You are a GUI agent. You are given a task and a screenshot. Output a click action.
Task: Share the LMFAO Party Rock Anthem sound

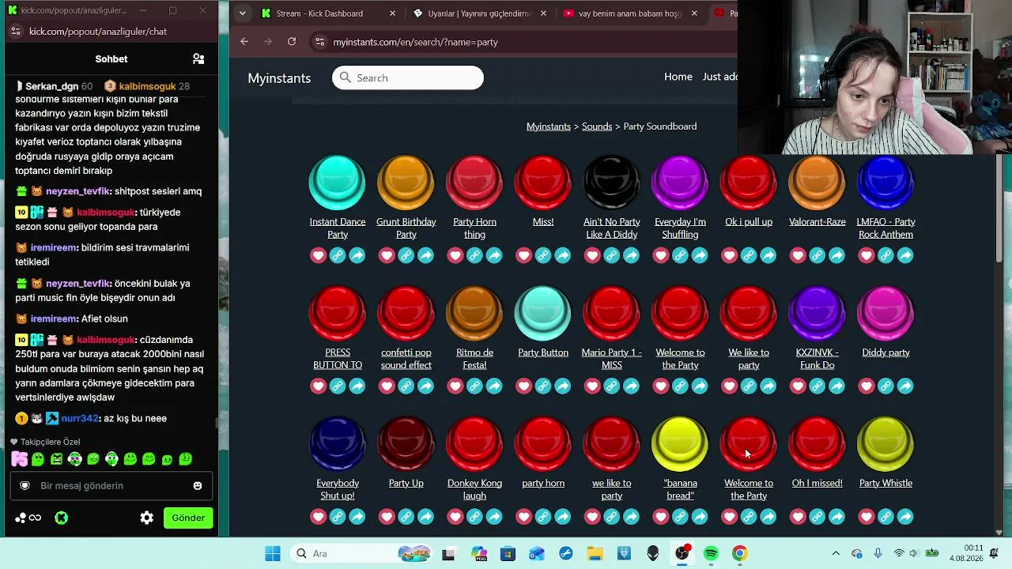(x=905, y=255)
